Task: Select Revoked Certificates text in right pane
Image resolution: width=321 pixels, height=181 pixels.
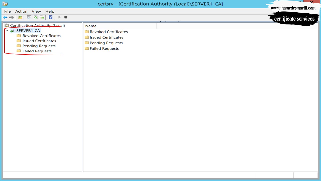Action: tap(109, 32)
